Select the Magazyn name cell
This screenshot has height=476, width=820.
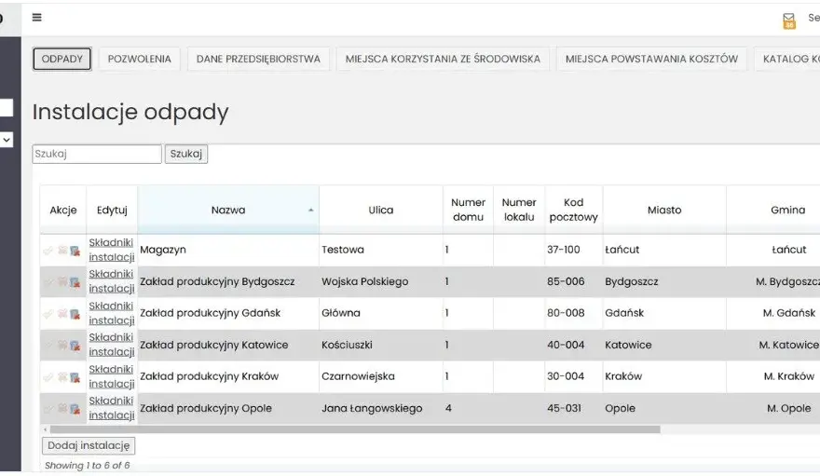[x=228, y=250]
